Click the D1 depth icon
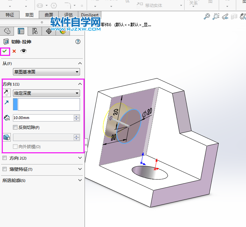Screen dimensions: 246x227 click(x=7, y=118)
